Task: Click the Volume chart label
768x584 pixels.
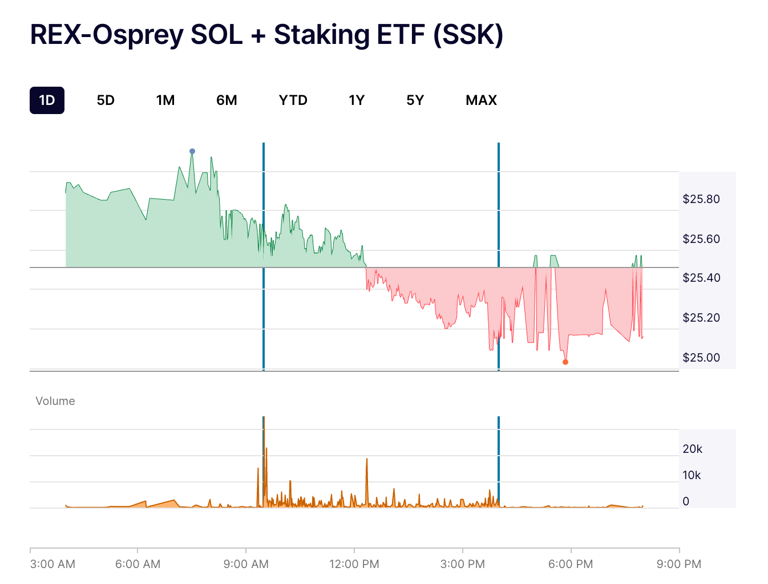Action: click(x=55, y=401)
